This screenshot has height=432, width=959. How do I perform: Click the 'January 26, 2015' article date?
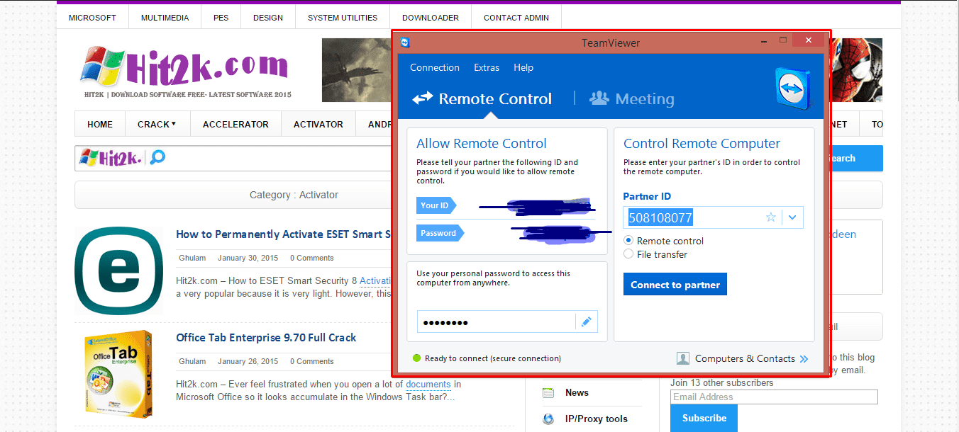tap(248, 361)
